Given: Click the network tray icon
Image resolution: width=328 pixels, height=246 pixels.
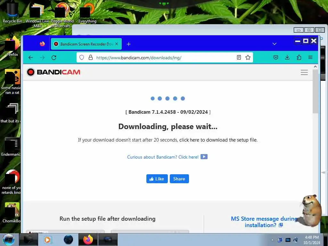Looking at the screenshot, I should [x=288, y=240].
